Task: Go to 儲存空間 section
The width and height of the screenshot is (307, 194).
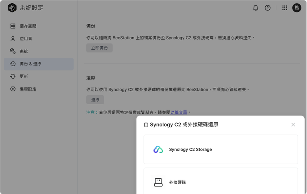Action: point(39,26)
